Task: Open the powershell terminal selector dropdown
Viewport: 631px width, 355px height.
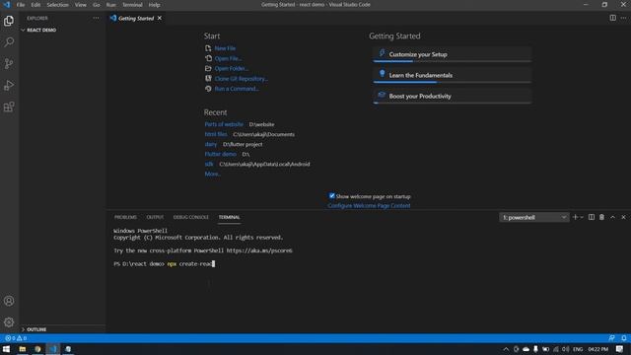Action: point(534,217)
